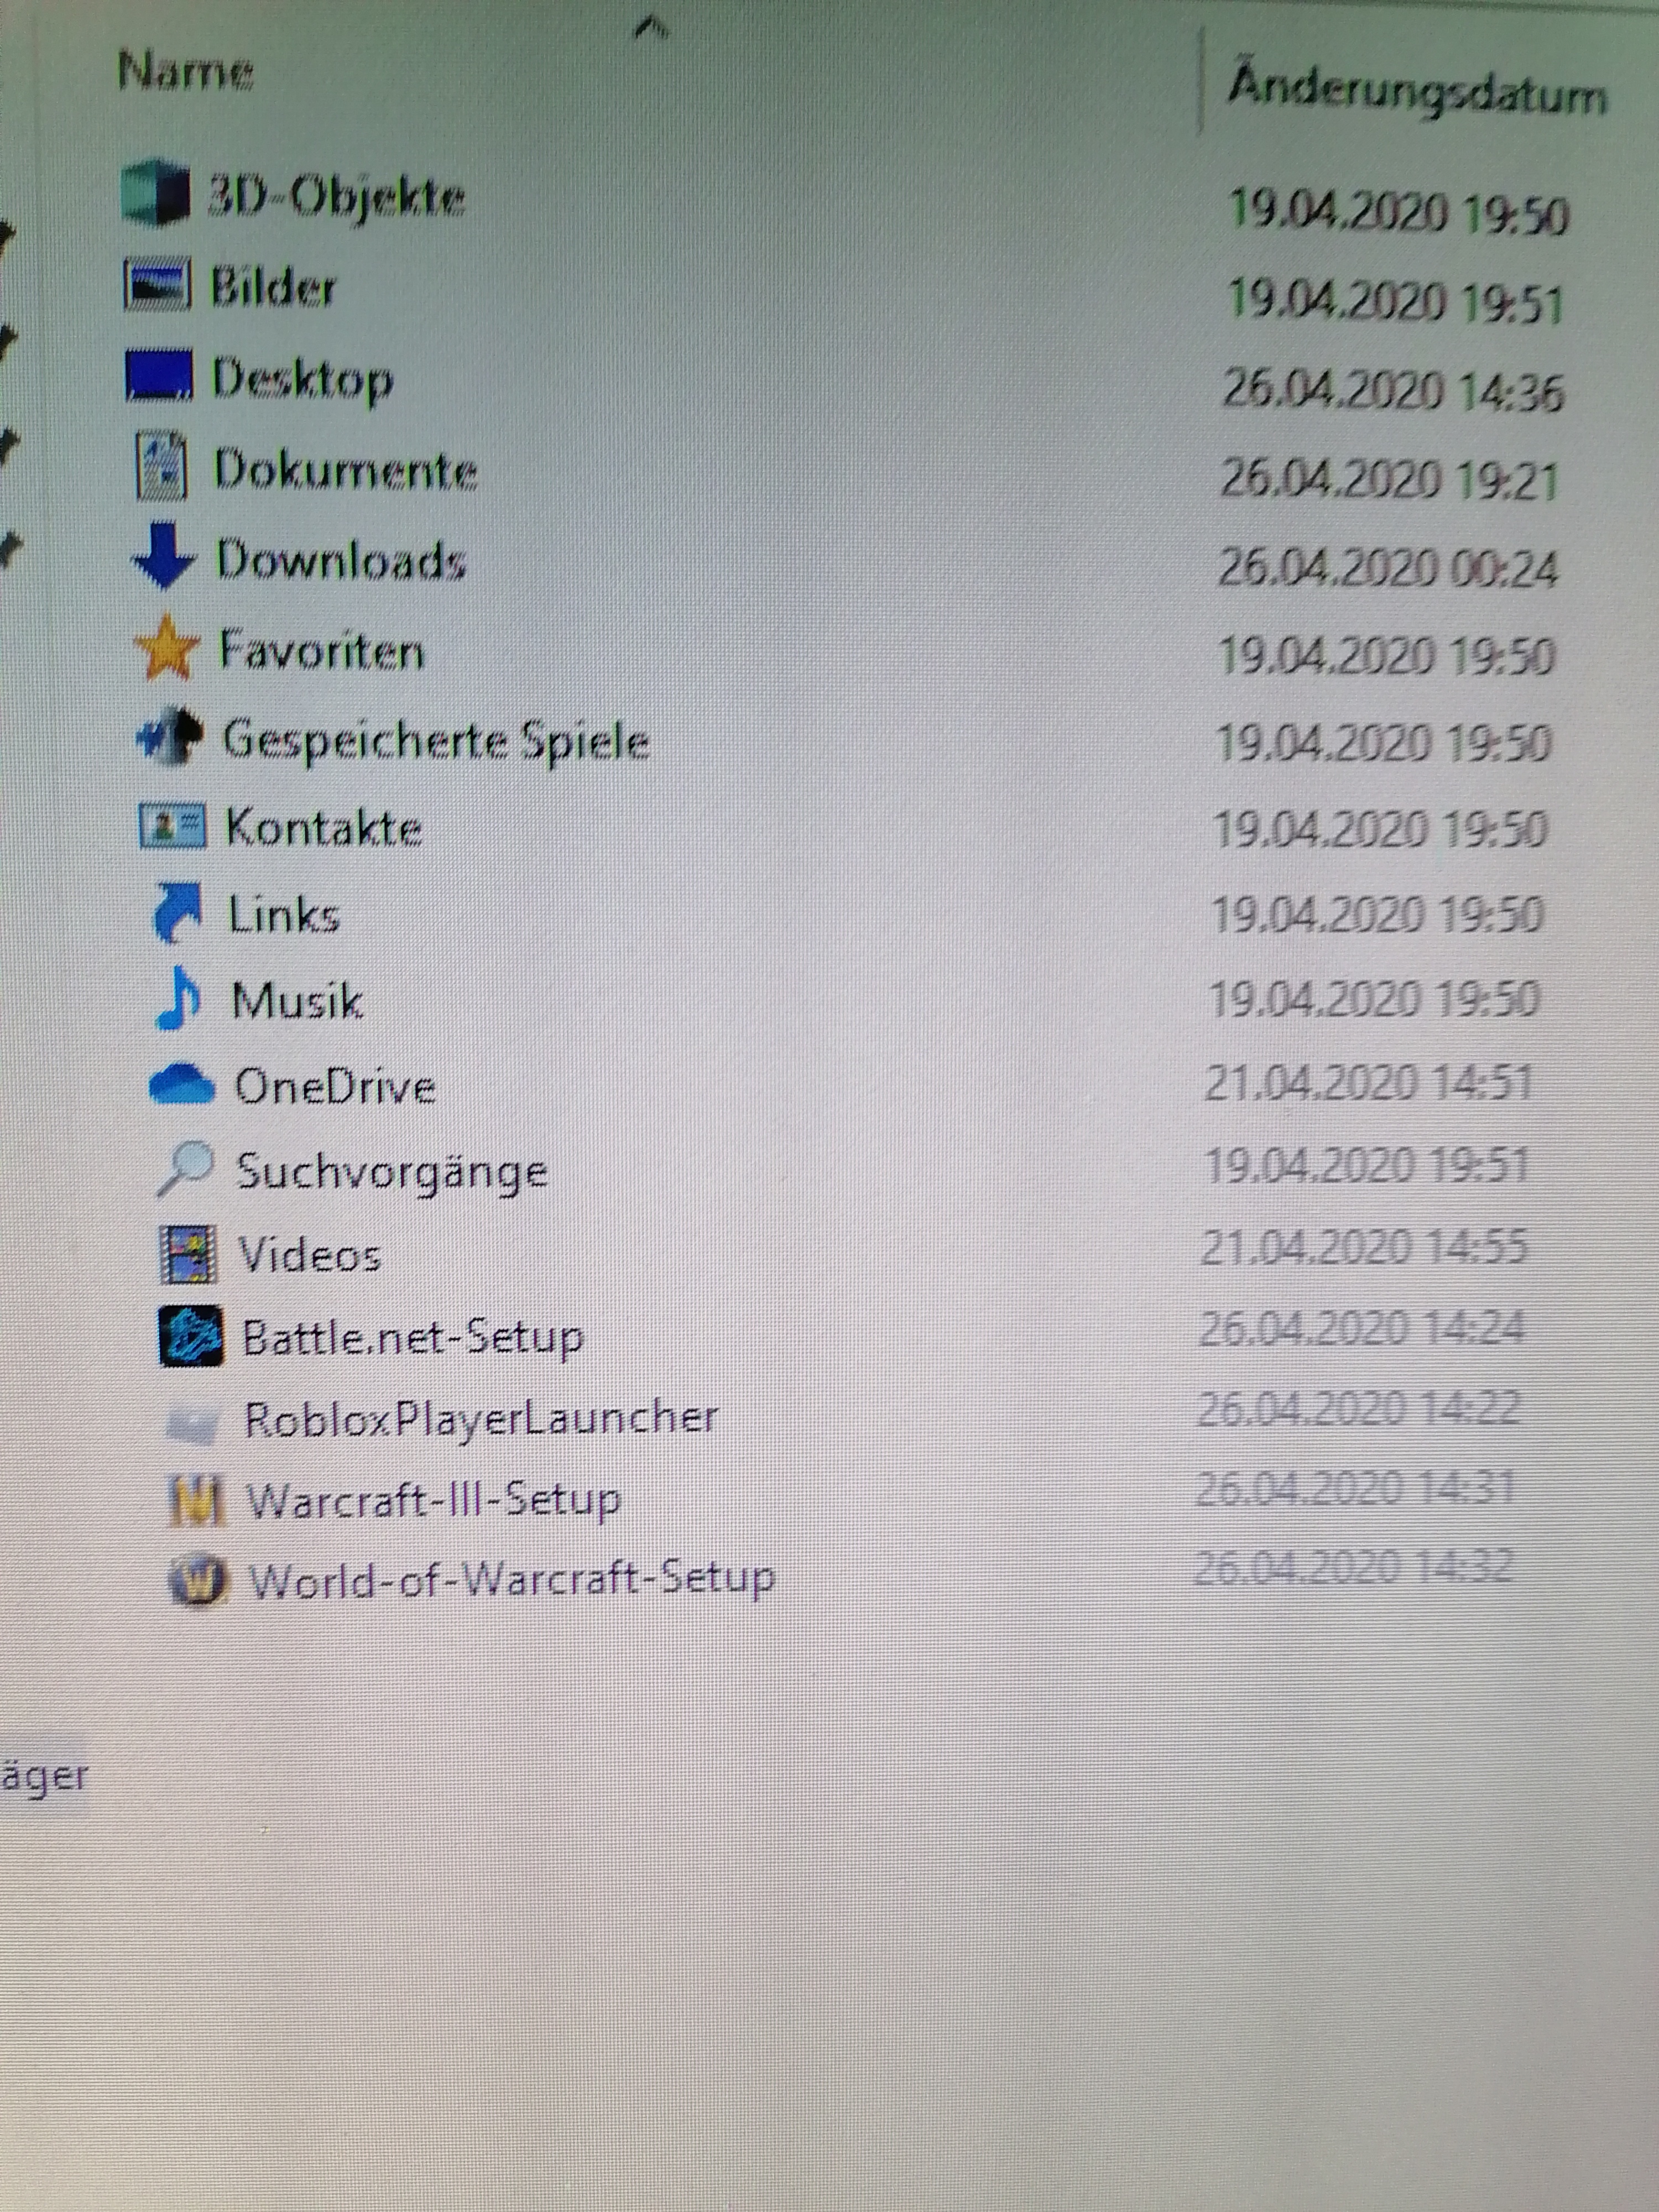Click the blue Desktop folder icon
Screen dimensions: 1659x2212
(x=159, y=375)
